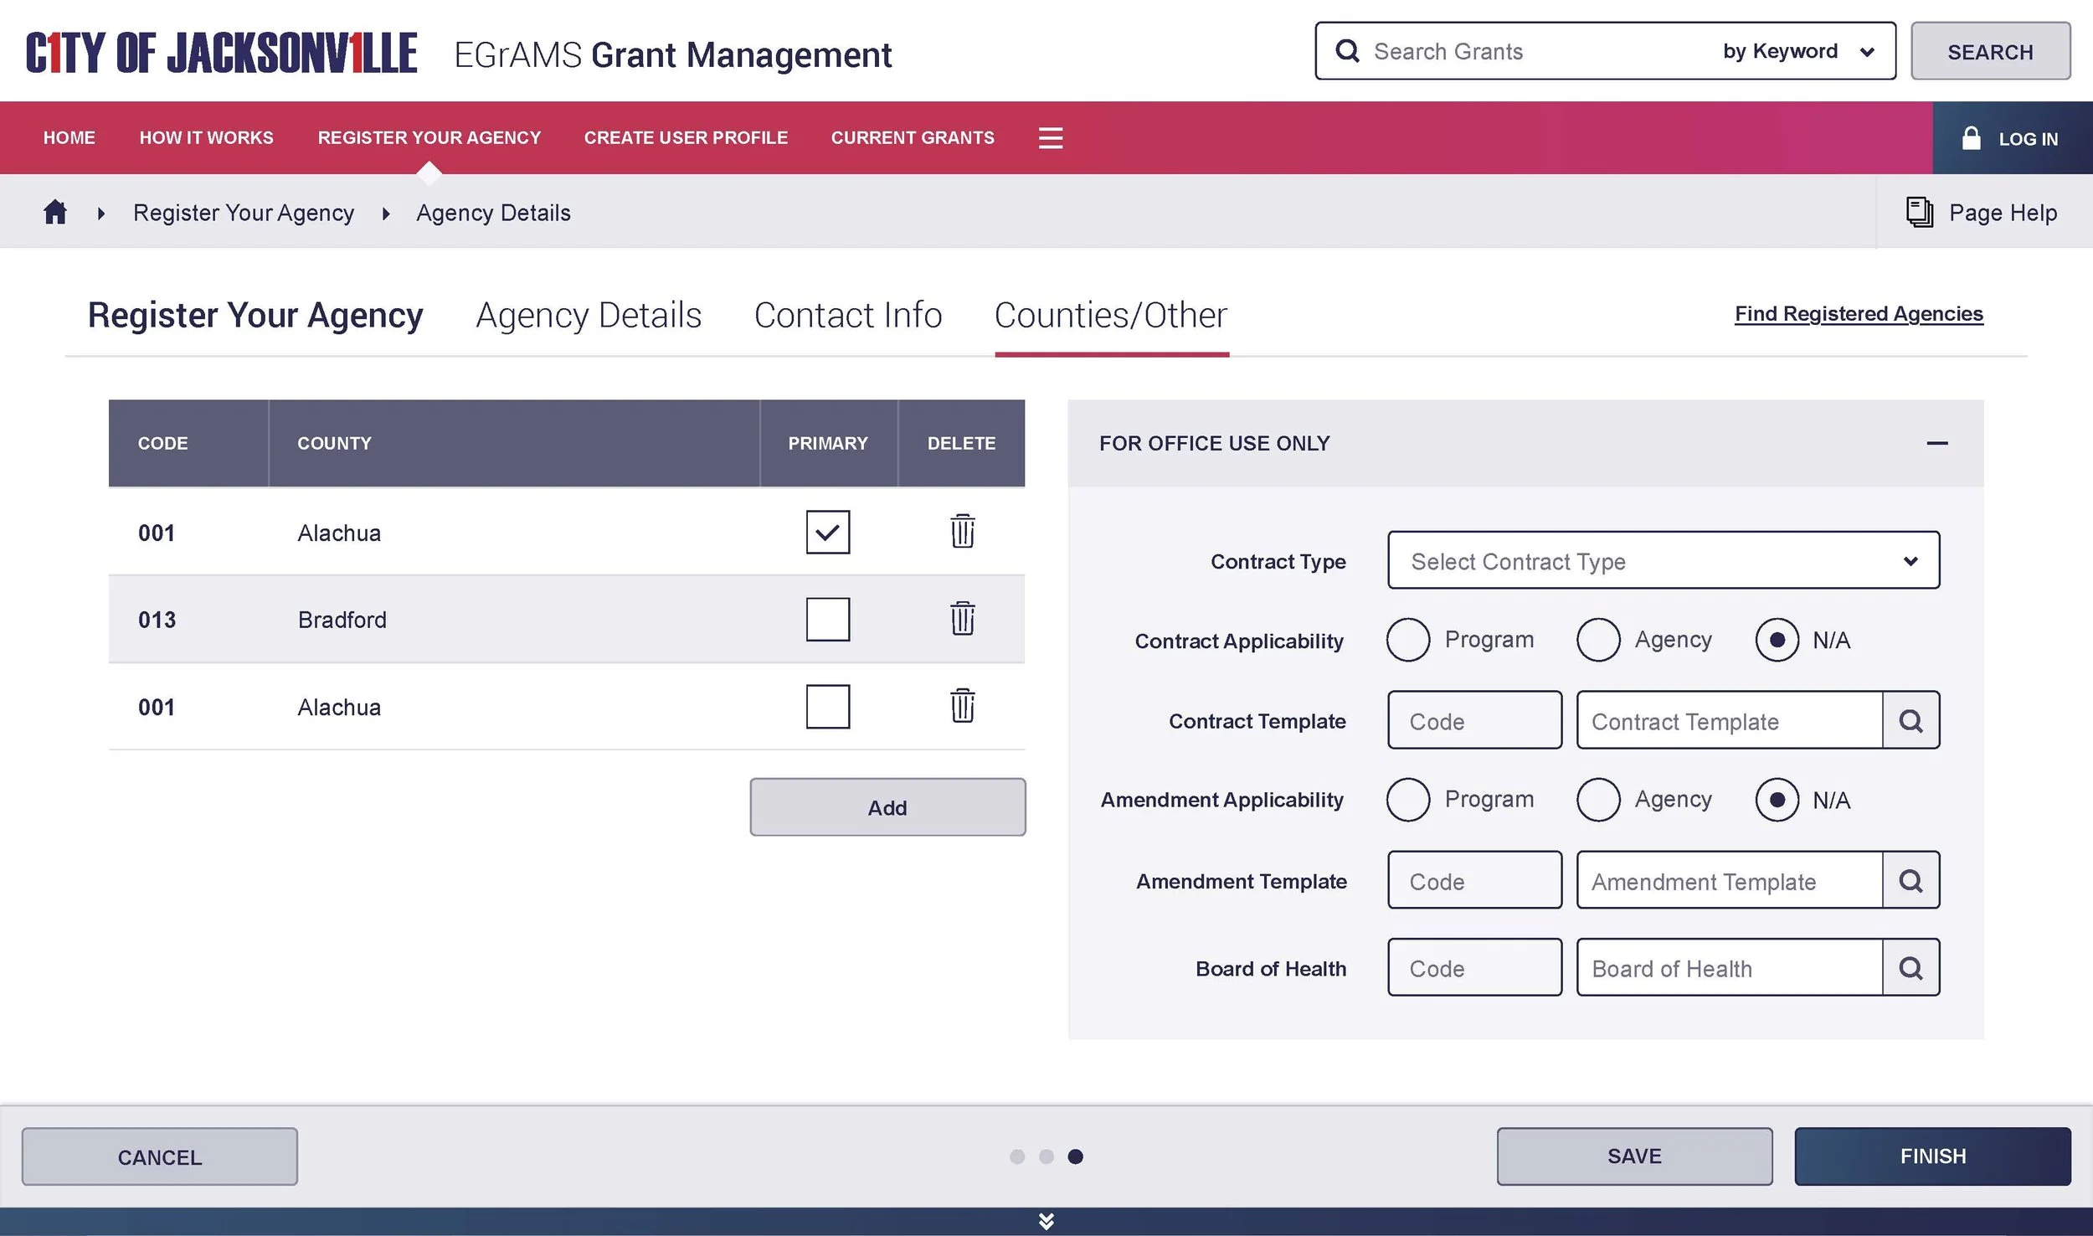The image size is (2093, 1236).
Task: Click Amendment Template search magnifier icon
Action: coord(1910,880)
